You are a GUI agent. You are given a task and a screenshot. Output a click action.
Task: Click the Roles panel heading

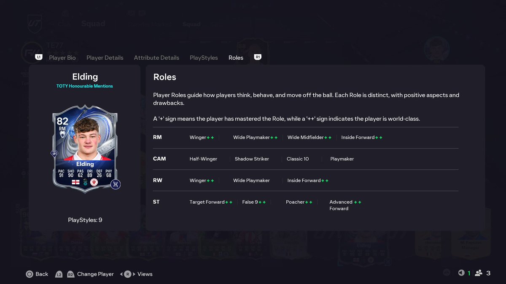point(165,77)
